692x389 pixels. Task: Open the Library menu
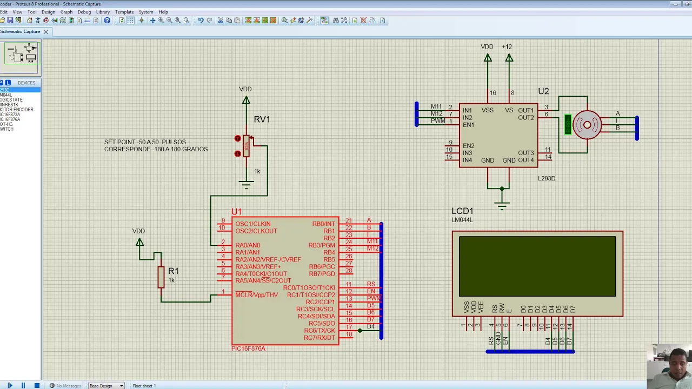[x=103, y=12]
